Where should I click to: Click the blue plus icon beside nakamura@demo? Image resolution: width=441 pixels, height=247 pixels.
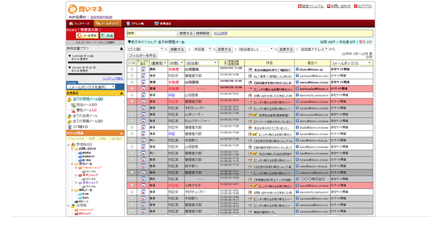[x=297, y=172]
